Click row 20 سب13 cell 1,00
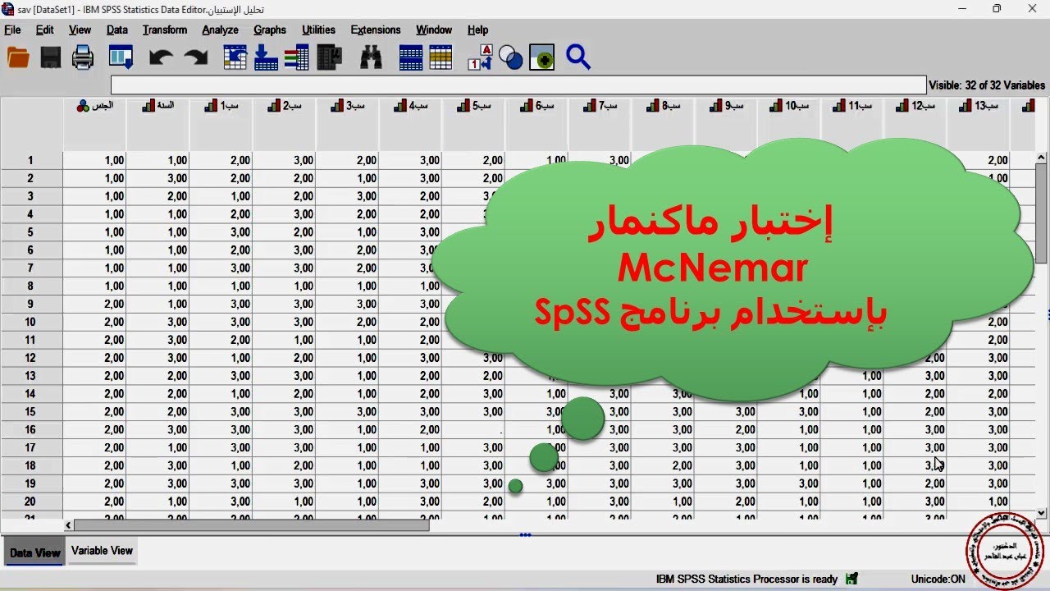The height and width of the screenshot is (591, 1050). (x=979, y=502)
